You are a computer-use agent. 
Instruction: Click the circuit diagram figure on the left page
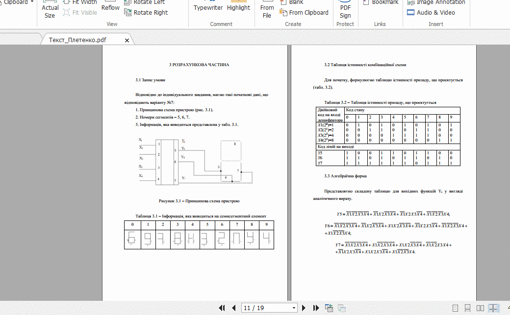(x=195, y=162)
